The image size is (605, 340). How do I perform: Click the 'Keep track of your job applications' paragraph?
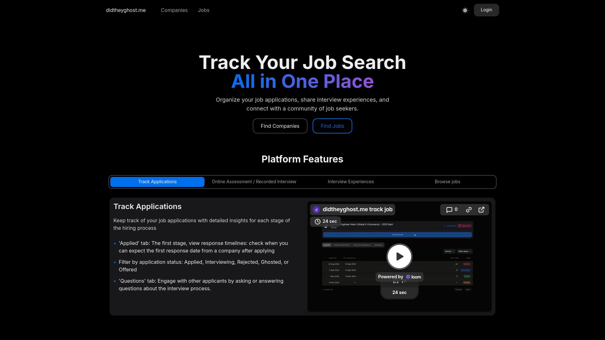pyautogui.click(x=202, y=224)
